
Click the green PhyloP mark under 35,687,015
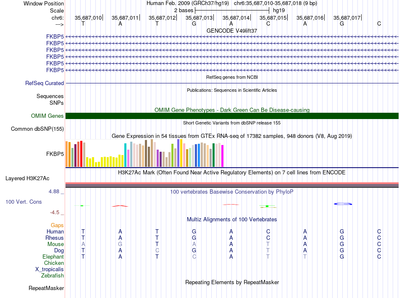pos(267,206)
